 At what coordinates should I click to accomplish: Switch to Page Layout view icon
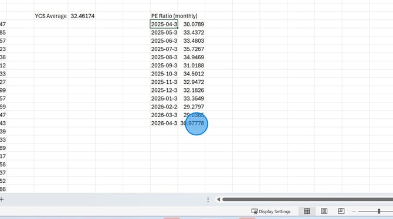(x=324, y=211)
